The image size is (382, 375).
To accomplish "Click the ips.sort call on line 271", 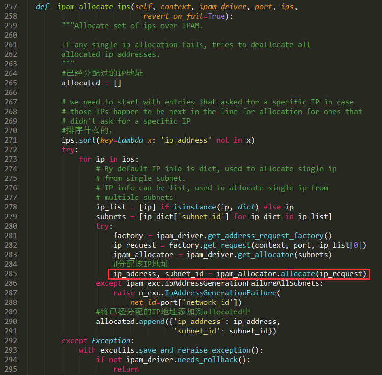I will tap(79, 140).
